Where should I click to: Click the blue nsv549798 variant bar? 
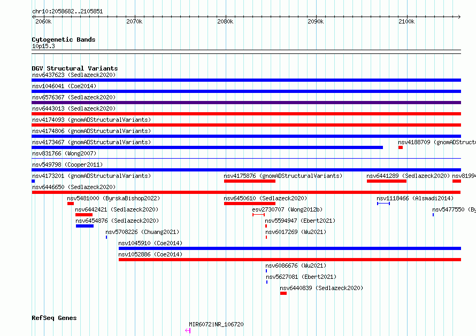246,170
